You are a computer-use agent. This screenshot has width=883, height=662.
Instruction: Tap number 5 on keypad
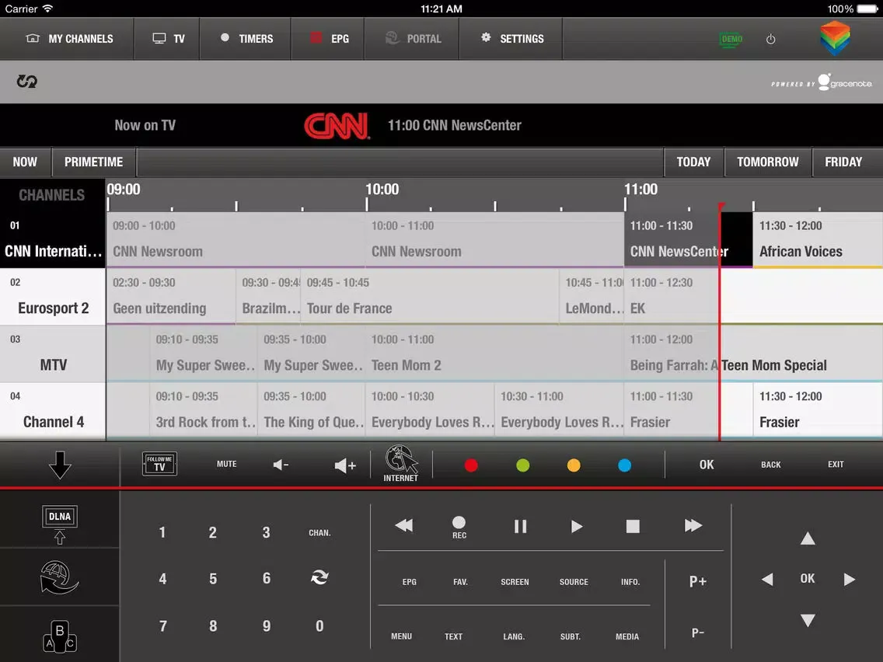click(x=213, y=579)
